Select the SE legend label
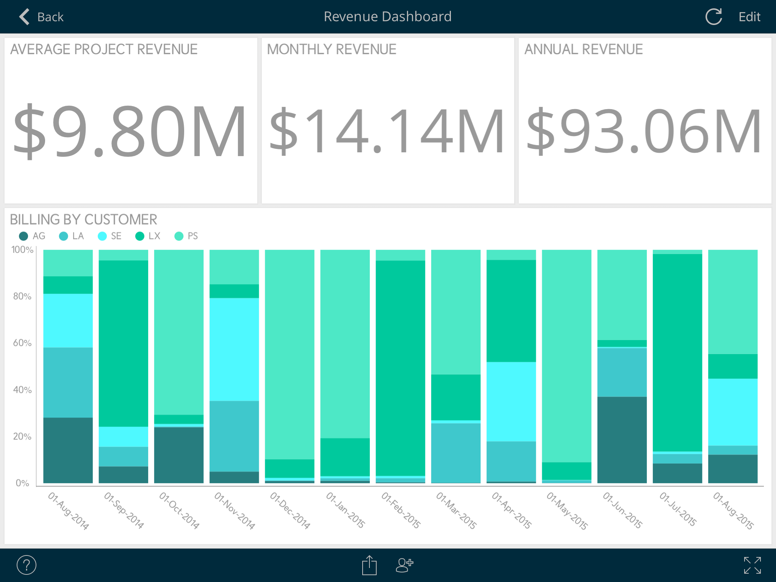This screenshot has height=582, width=776. (x=116, y=236)
